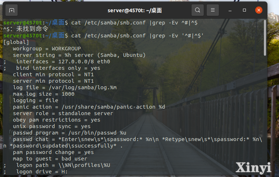Click the 'interfaces = 127.0.0.0/8 eth0' line
Screen dimensions: 279x177
pyautogui.click(x=57, y=62)
